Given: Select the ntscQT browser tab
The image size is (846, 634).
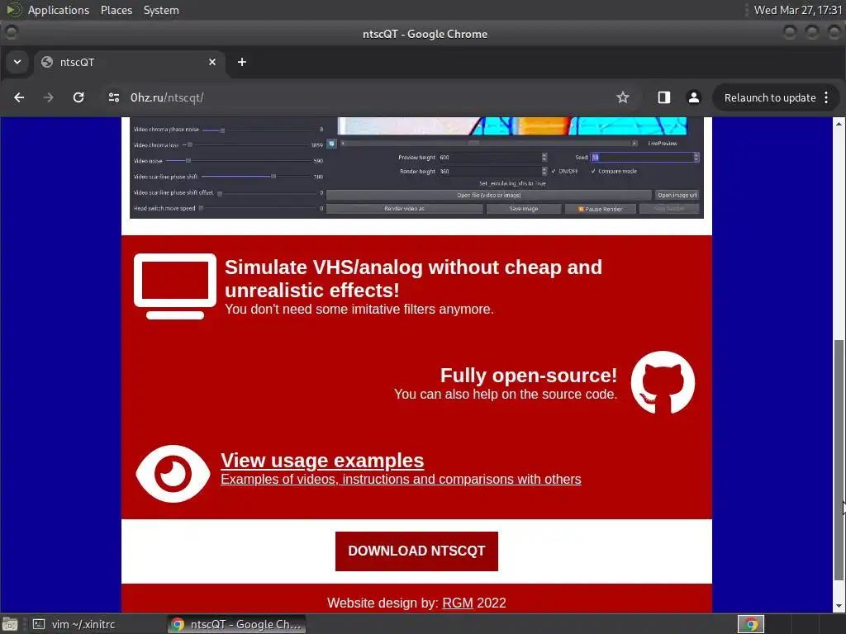Looking at the screenshot, I should click(x=130, y=62).
